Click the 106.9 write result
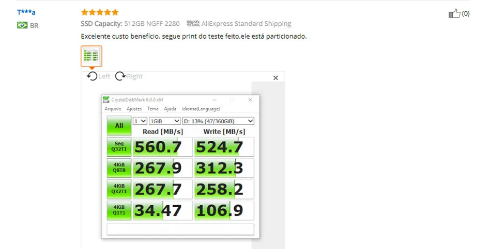 tap(224, 210)
